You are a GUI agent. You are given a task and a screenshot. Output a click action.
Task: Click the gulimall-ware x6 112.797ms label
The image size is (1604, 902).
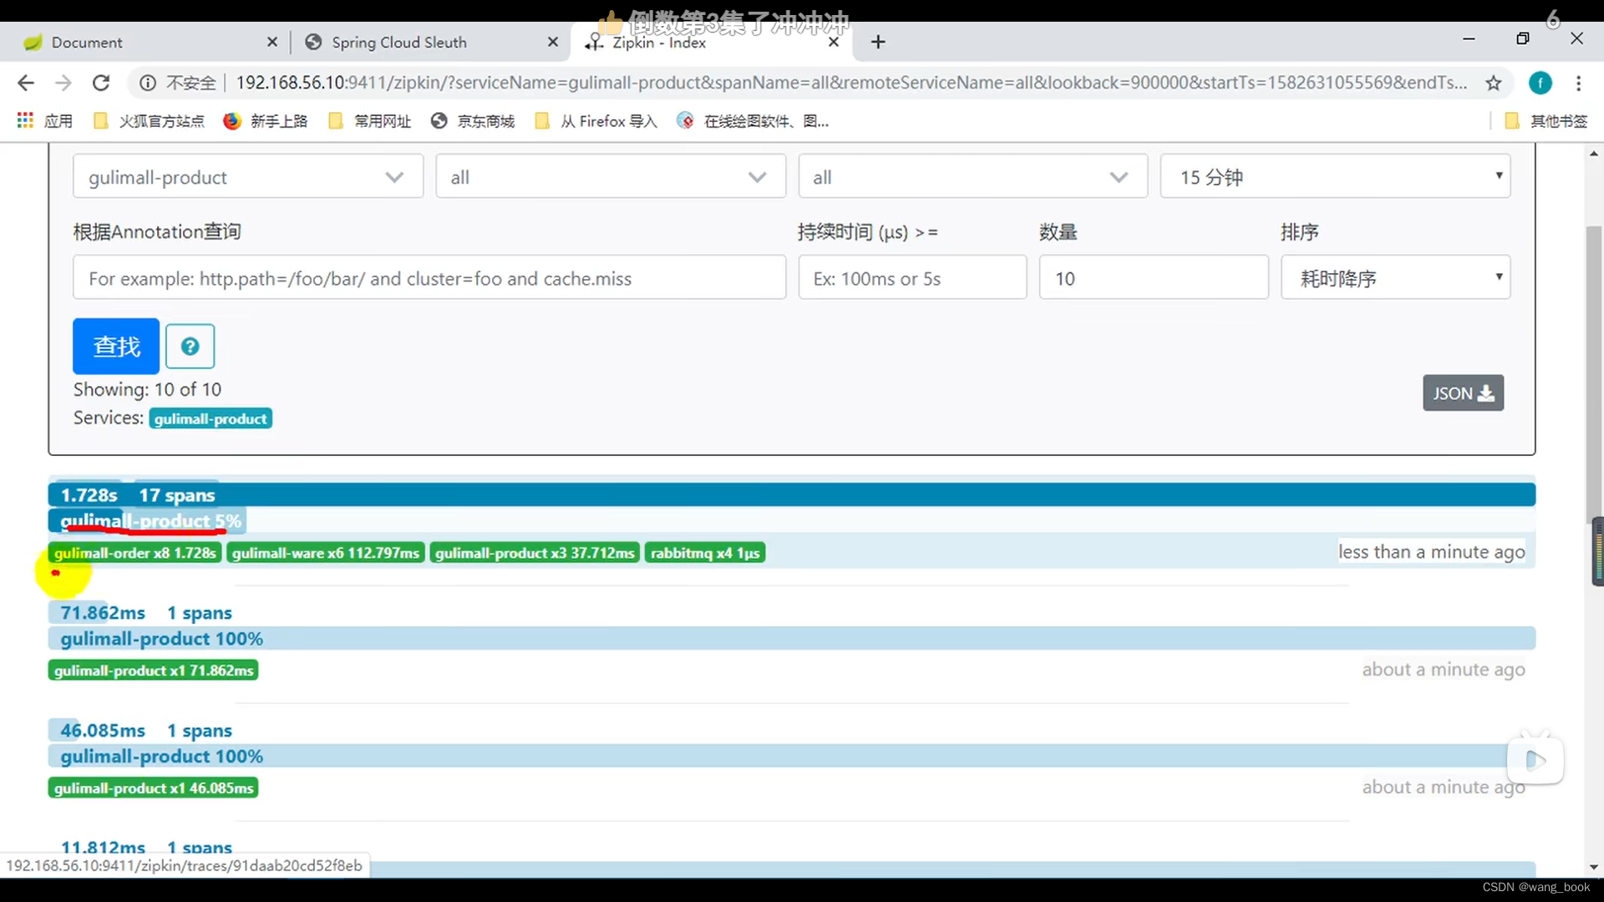(x=326, y=553)
